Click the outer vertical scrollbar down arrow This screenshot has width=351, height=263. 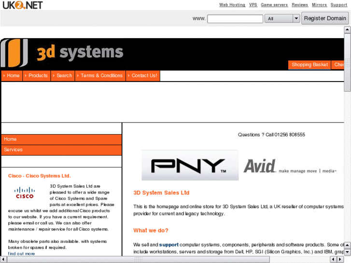tap(347, 252)
